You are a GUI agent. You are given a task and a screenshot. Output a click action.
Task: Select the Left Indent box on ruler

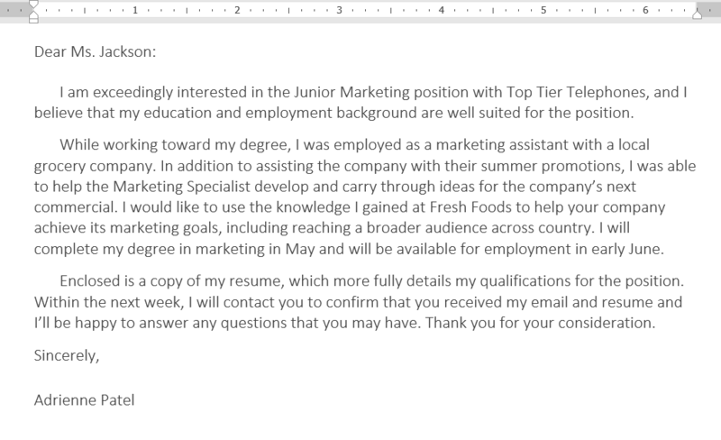[x=33, y=21]
